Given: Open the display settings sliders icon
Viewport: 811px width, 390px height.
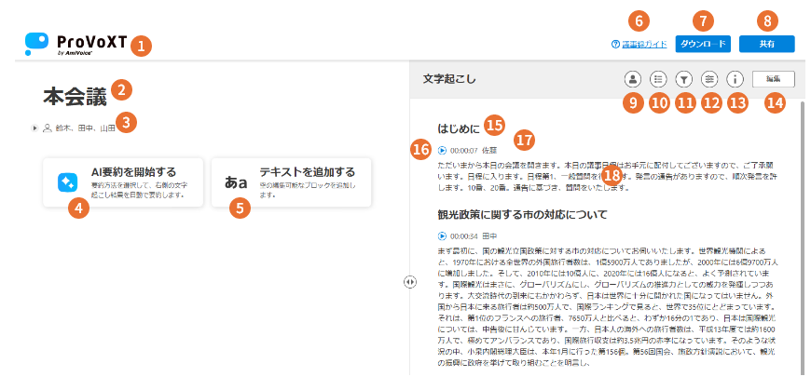Looking at the screenshot, I should [710, 79].
